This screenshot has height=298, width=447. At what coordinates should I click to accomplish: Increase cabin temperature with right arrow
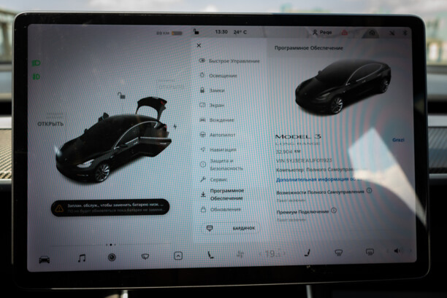[x=284, y=253]
